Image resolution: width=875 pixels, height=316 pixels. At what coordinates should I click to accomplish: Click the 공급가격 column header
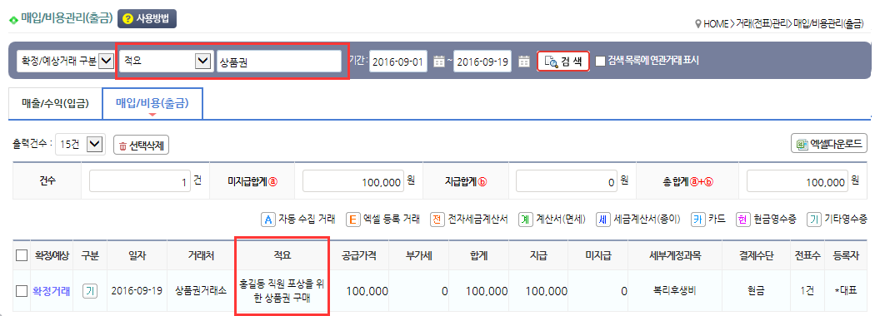pyautogui.click(x=359, y=256)
